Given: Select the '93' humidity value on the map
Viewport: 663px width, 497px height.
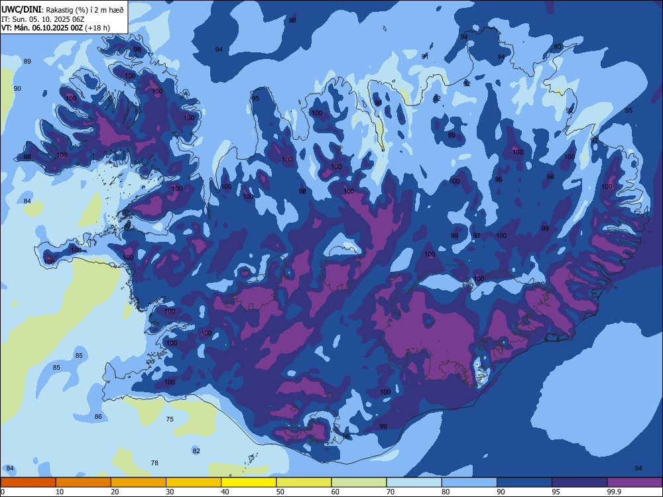Looking at the screenshot, I should (x=558, y=47).
